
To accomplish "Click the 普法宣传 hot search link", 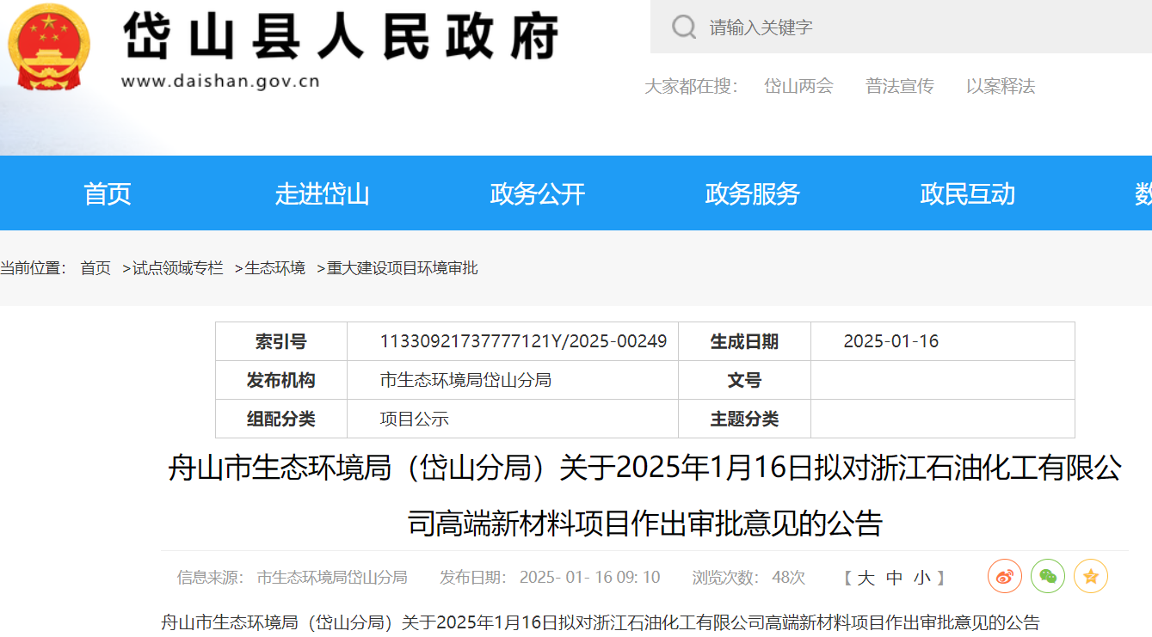I will [x=900, y=86].
